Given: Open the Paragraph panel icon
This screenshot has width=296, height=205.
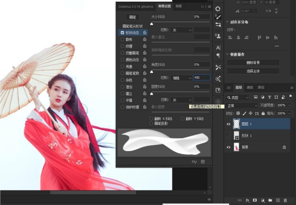Looking at the screenshot, I should 218,56.
